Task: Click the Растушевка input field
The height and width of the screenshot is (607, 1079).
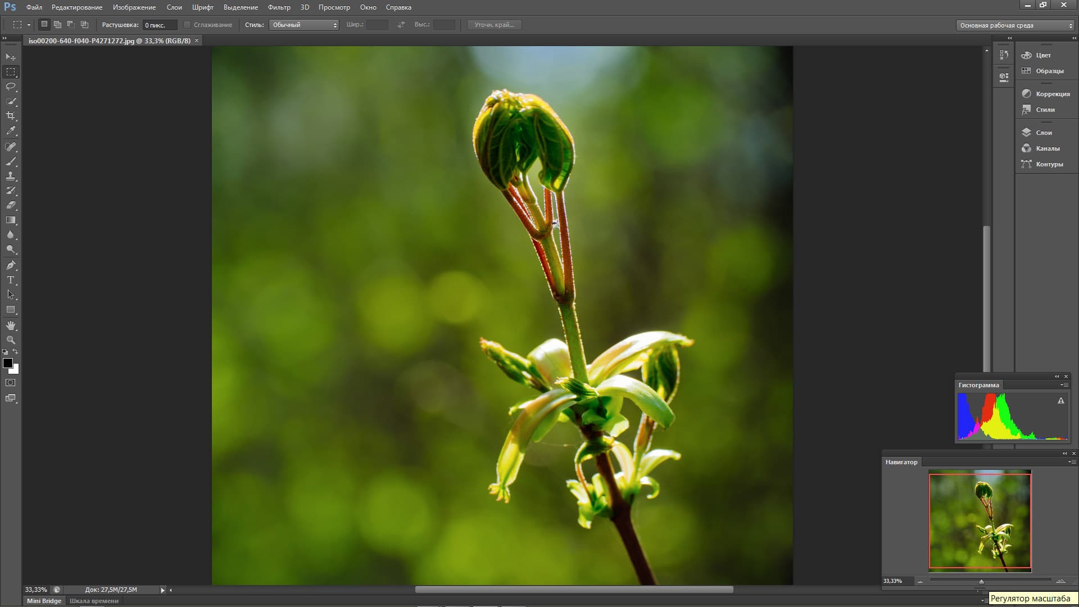Action: click(x=159, y=25)
